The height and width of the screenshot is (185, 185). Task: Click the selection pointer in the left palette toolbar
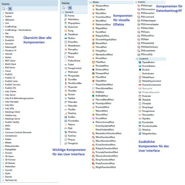10,9
